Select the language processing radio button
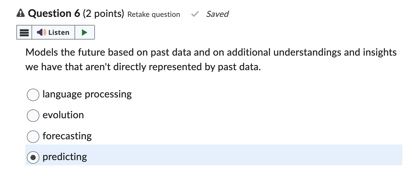Screen dimensions: 414x184 (x=33, y=95)
